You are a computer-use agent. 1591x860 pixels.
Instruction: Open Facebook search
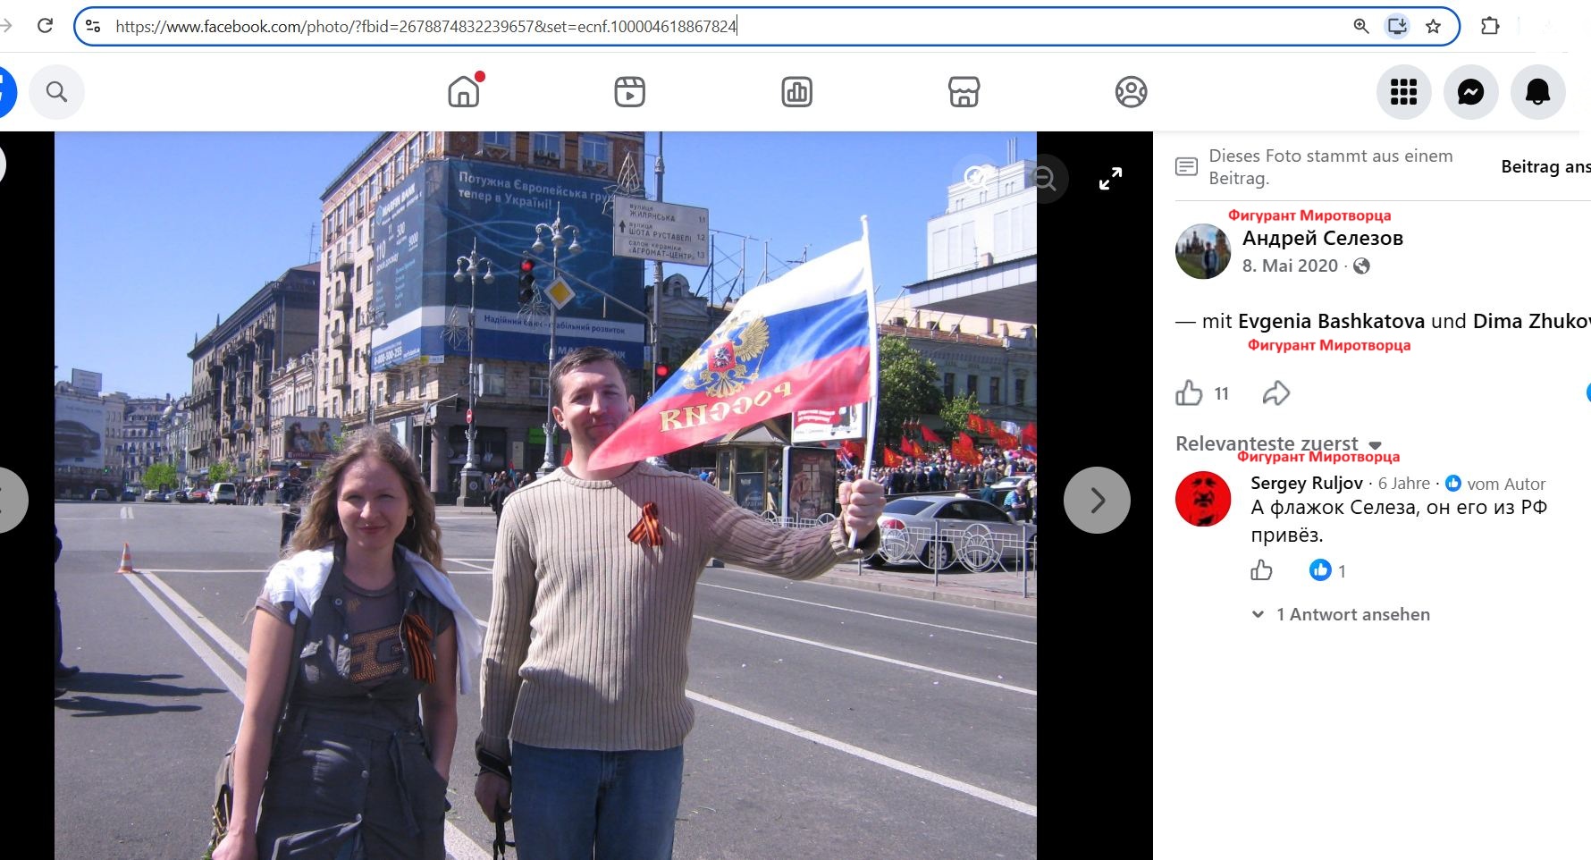coord(56,91)
